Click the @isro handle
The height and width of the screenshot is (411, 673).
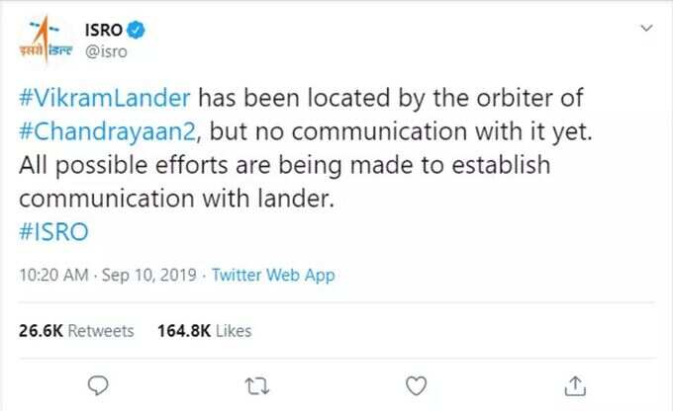106,51
